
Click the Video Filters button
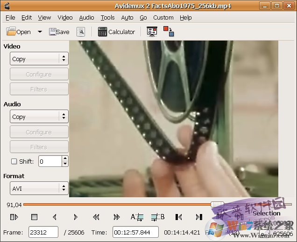39,89
